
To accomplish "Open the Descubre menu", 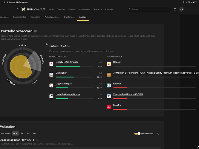I will tap(97, 9).
